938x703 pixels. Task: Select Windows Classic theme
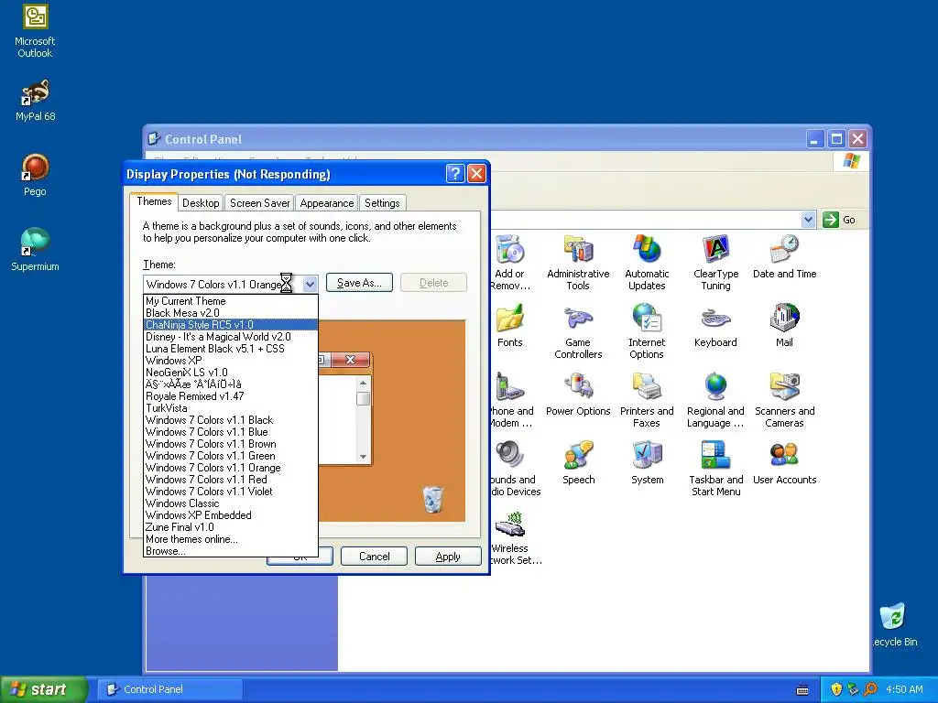[x=230, y=503]
